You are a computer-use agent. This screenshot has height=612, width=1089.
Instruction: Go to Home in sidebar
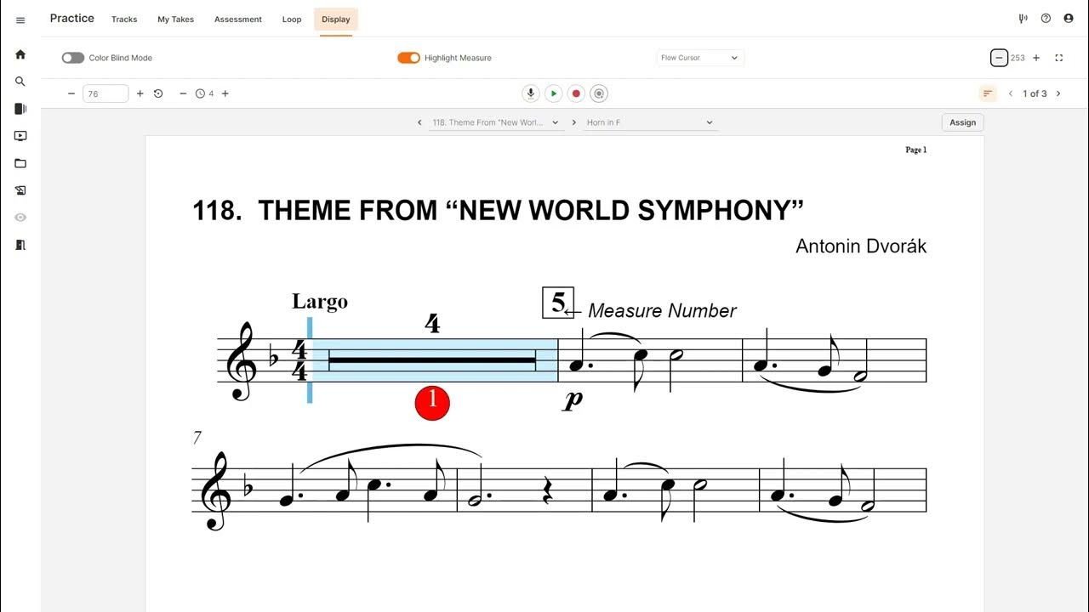pyautogui.click(x=20, y=54)
